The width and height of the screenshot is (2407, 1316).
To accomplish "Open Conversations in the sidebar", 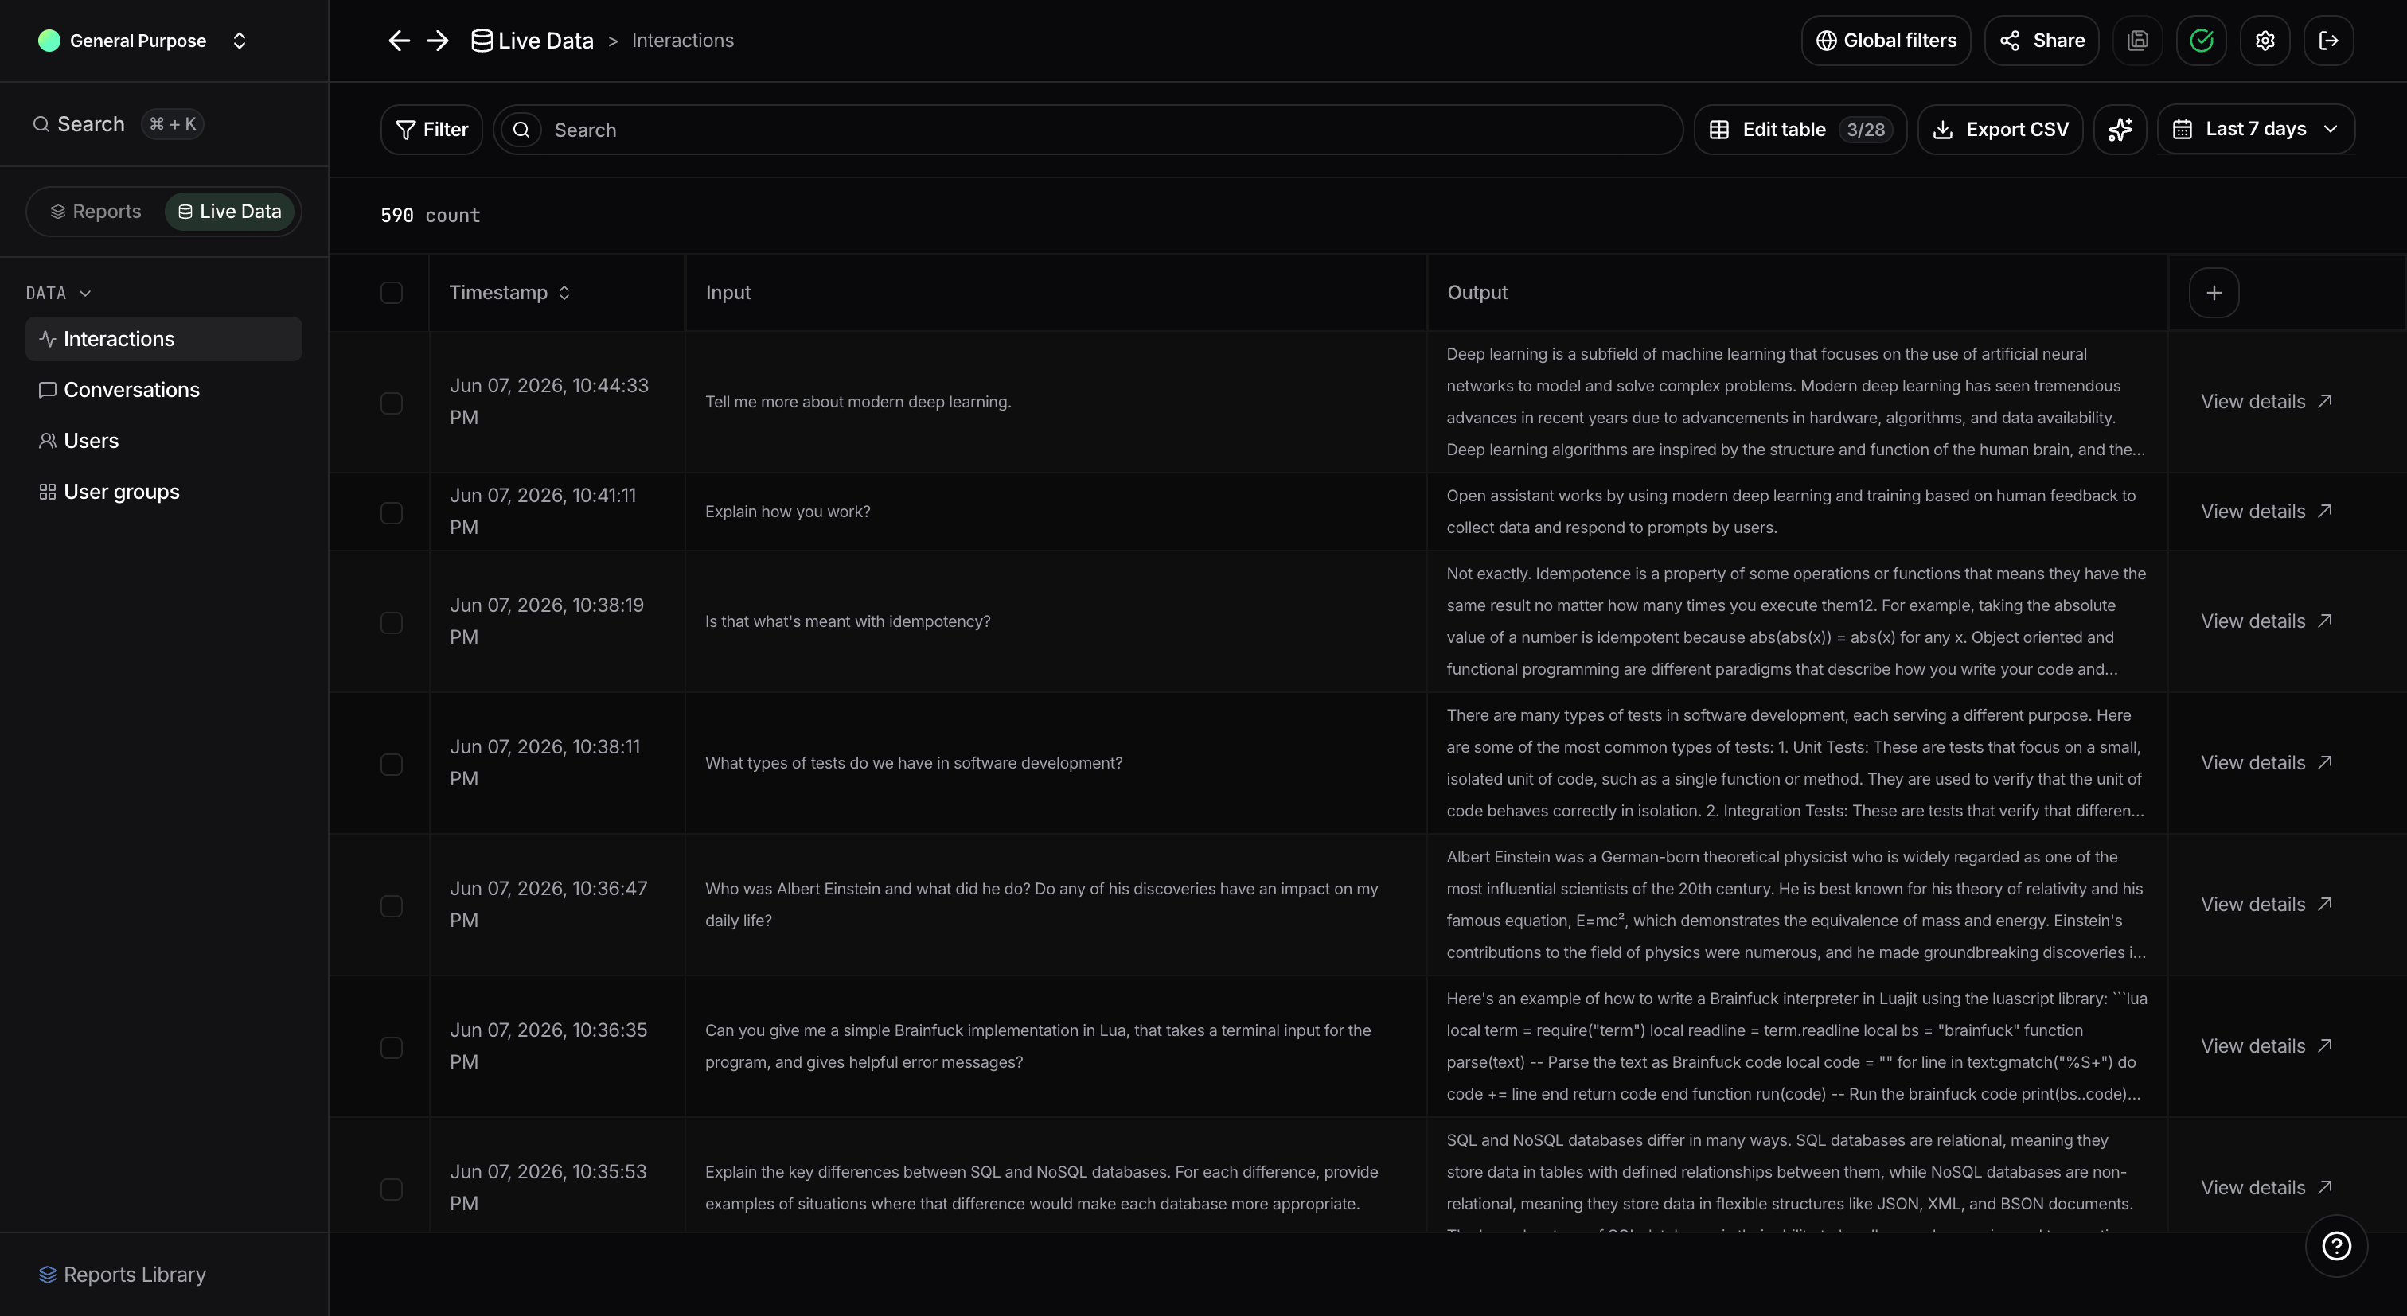I will click(163, 390).
